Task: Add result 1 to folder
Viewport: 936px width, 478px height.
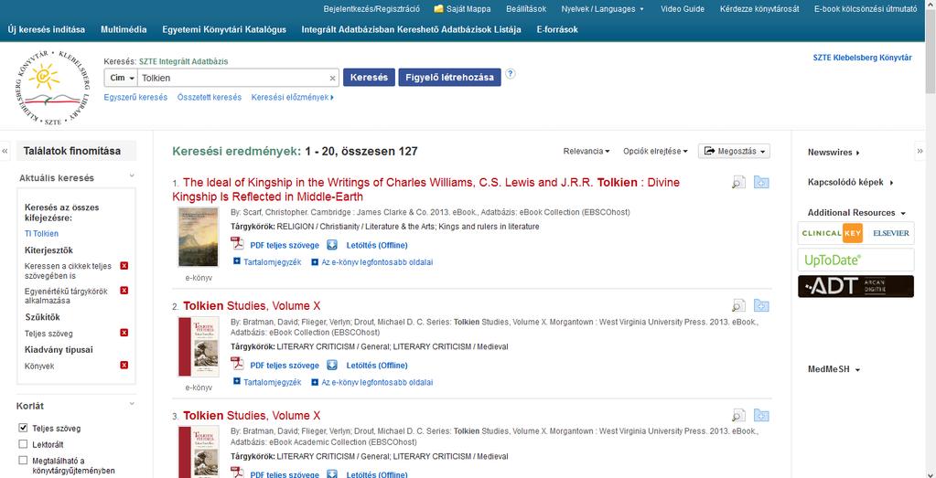Action: [x=761, y=183]
